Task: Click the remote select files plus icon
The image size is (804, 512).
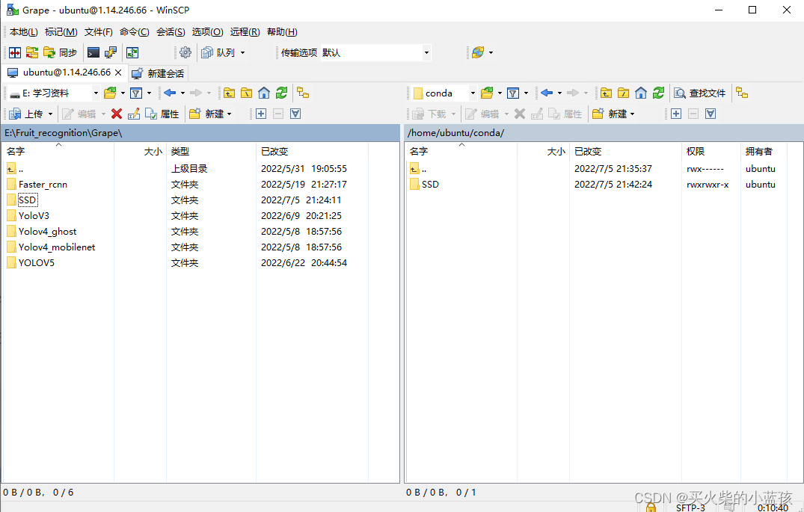Action: tap(676, 114)
